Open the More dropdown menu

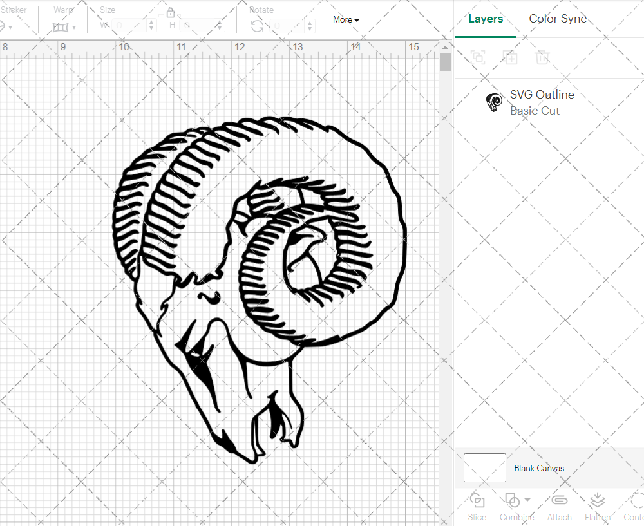(x=346, y=20)
